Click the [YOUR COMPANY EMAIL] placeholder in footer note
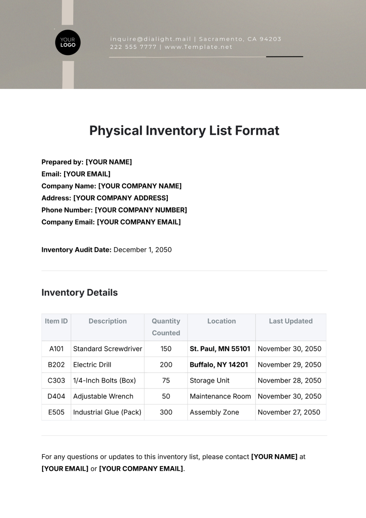Image resolution: width=366 pixels, height=518 pixels. click(141, 469)
